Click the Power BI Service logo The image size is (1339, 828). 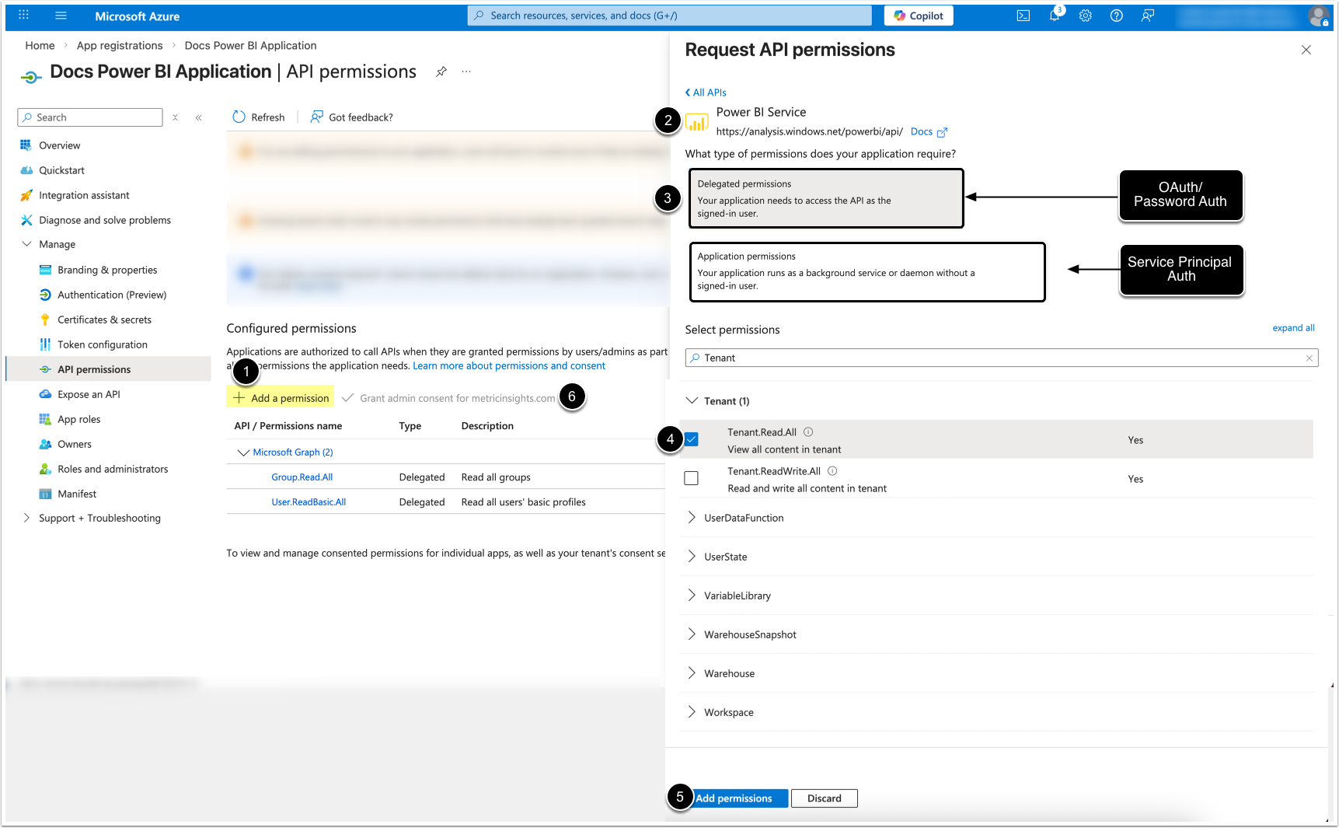[x=696, y=122]
